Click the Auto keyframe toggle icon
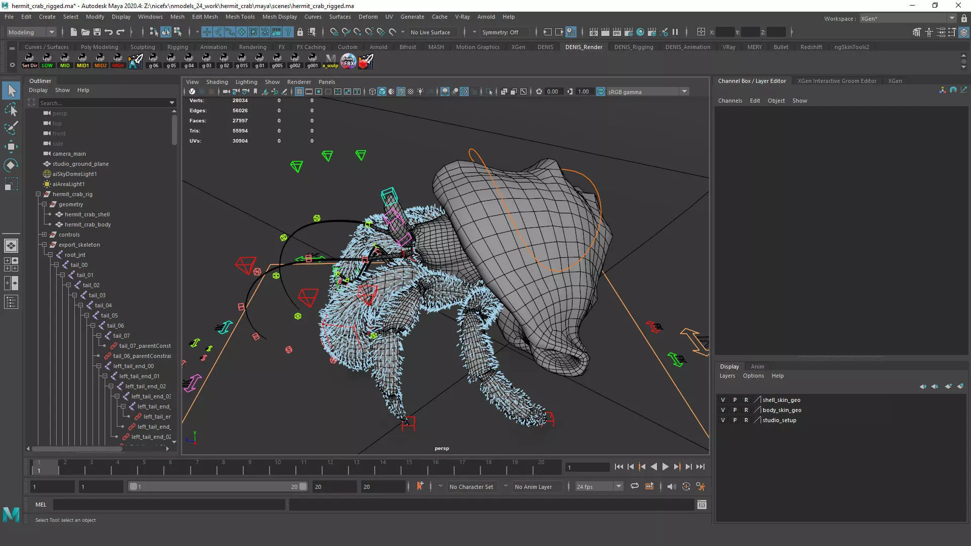 point(686,486)
